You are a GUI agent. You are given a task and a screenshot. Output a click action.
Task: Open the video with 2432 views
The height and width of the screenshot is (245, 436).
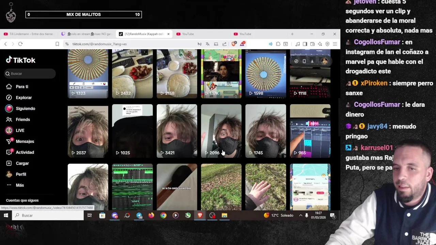133,73
